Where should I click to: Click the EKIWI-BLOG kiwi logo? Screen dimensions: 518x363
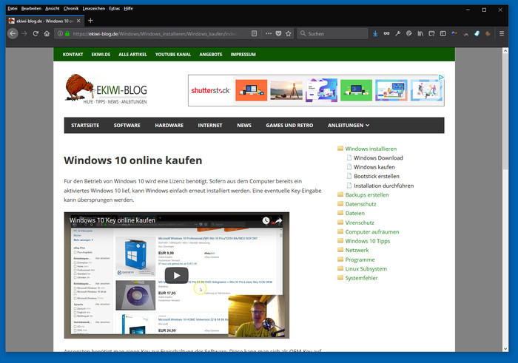pyautogui.click(x=106, y=89)
